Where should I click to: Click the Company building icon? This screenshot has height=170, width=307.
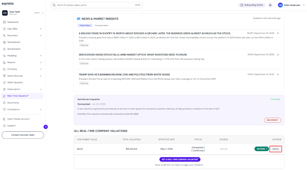tap(4, 69)
